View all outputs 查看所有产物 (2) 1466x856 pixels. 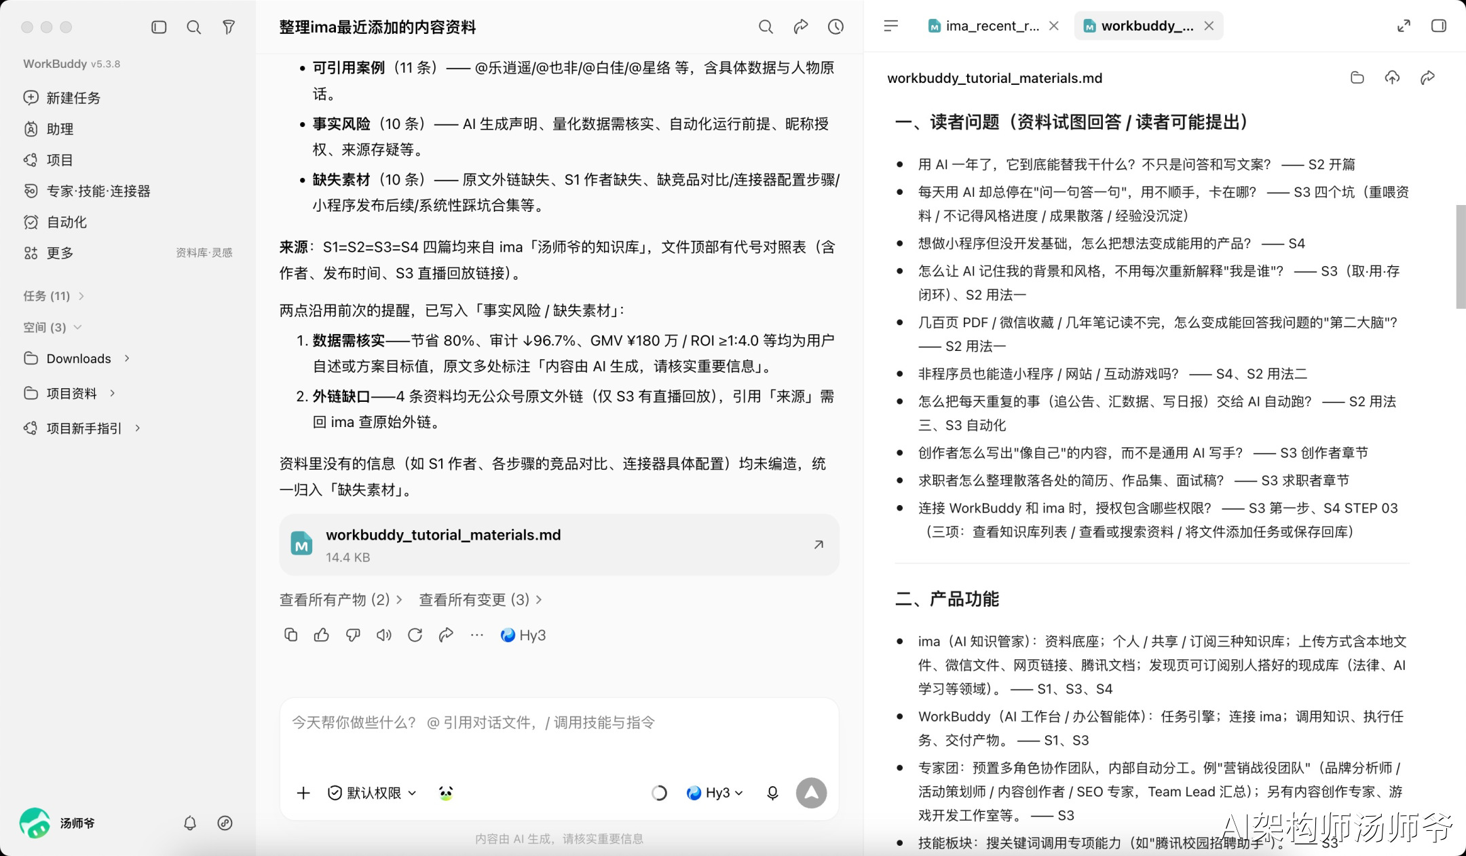(341, 599)
